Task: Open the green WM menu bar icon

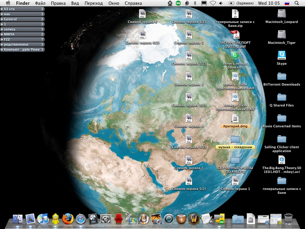Action: [x=178, y=3]
